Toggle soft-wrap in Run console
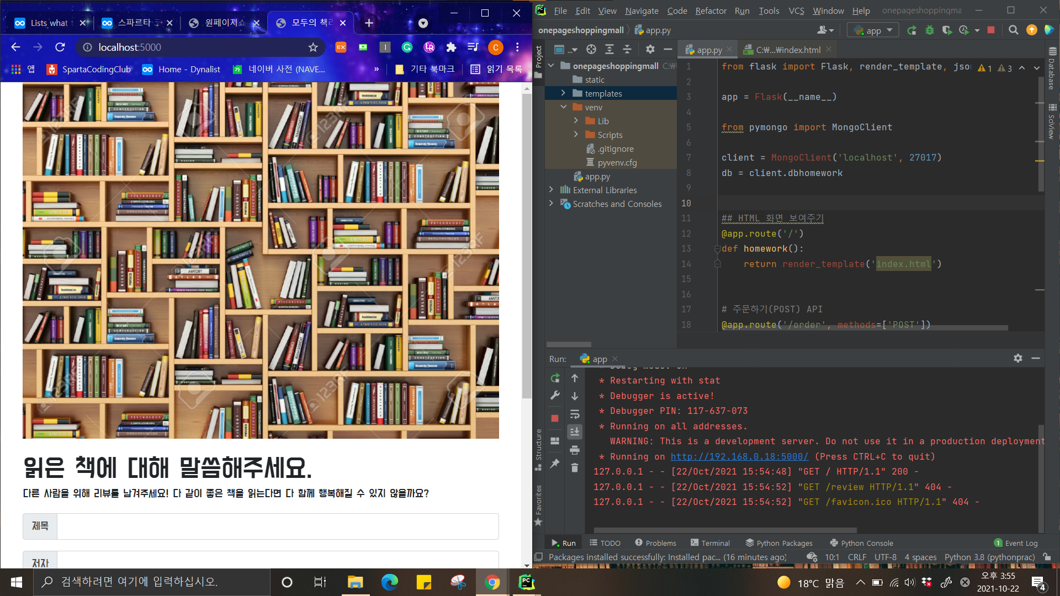Image resolution: width=1060 pixels, height=596 pixels. (x=575, y=414)
